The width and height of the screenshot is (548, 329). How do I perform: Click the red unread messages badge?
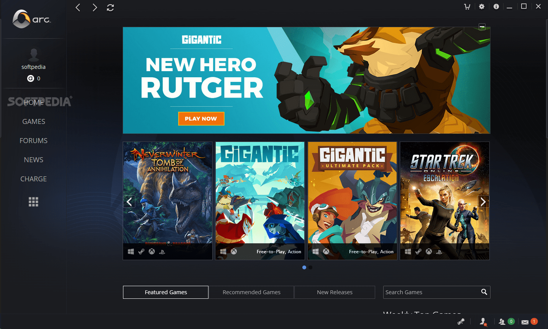pos(534,321)
